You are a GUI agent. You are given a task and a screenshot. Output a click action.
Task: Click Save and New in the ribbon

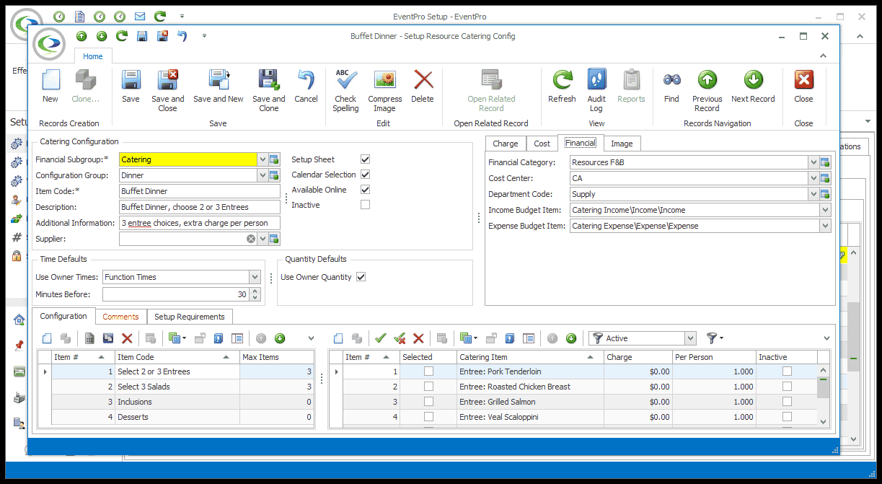219,87
